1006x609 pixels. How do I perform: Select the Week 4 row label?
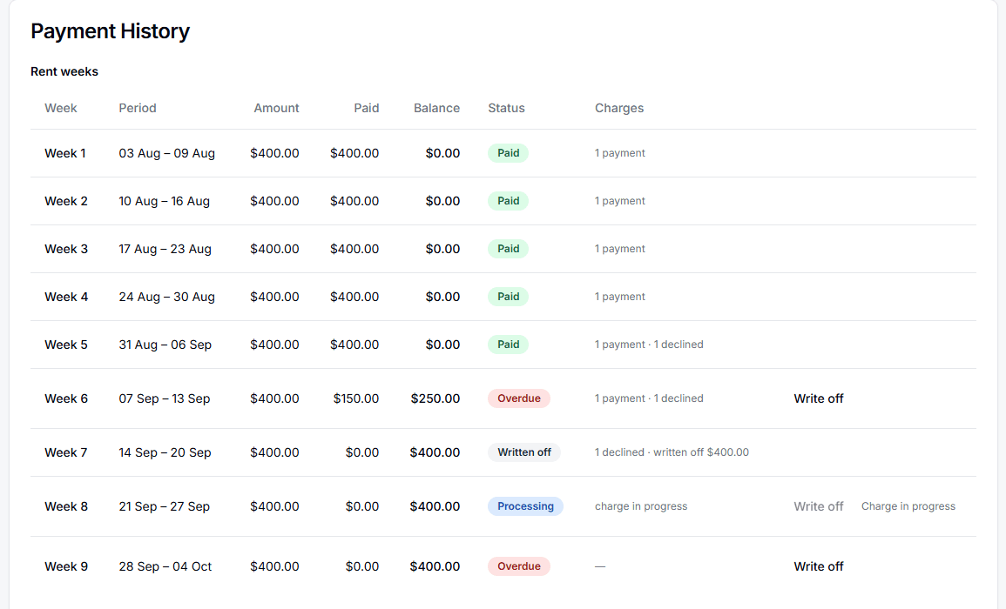(66, 296)
